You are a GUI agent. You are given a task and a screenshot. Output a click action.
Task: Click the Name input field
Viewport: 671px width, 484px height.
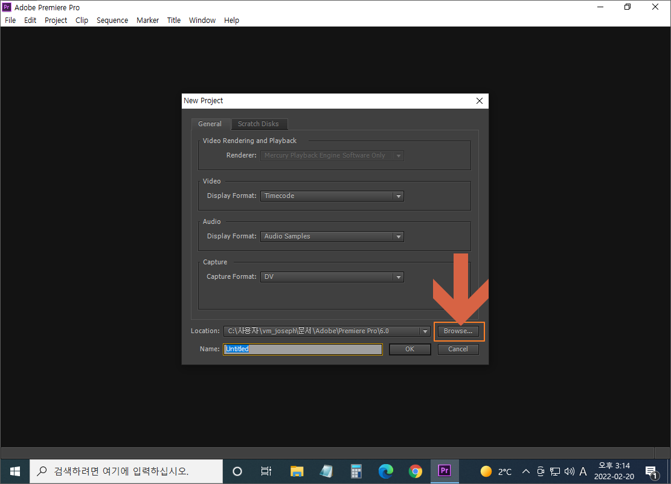[x=303, y=349]
